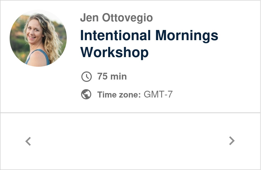Click the clock icon beside 75 min
Viewport: 267px width, 170px height.
pos(86,77)
